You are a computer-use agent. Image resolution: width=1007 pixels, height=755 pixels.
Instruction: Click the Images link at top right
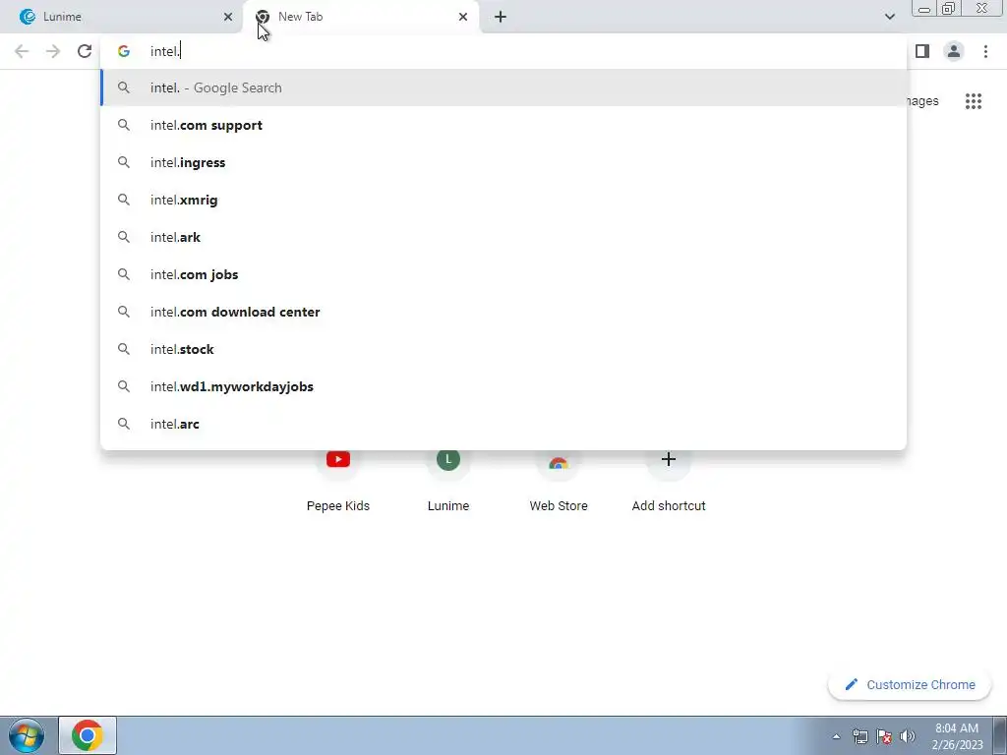tap(922, 101)
